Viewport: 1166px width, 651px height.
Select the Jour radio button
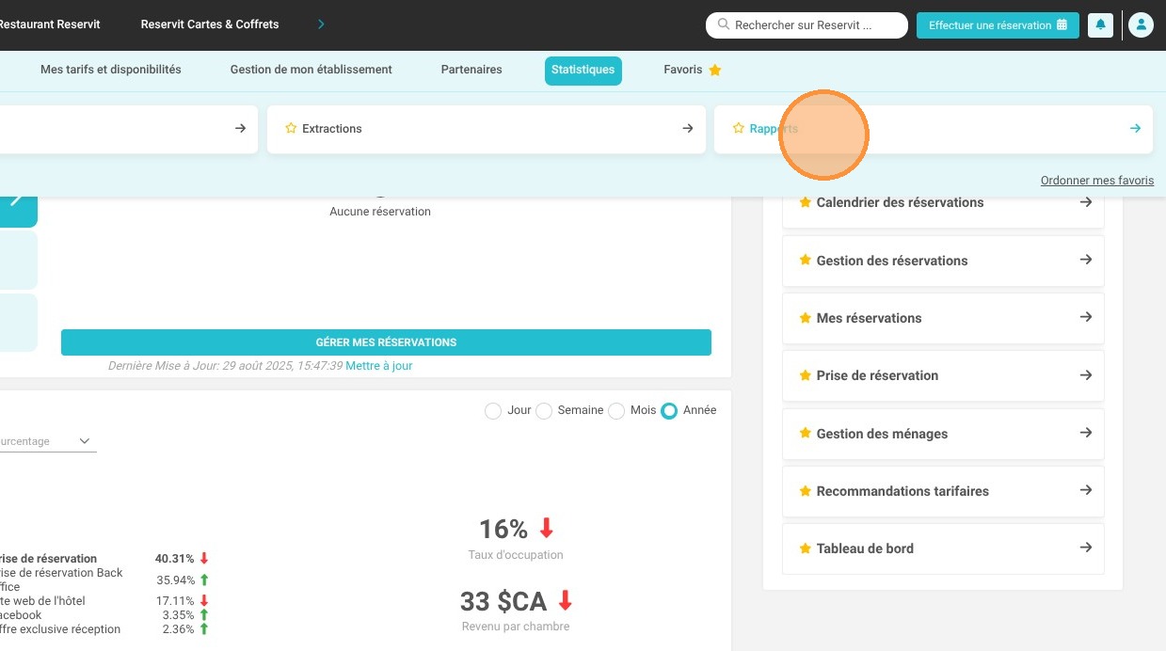(492, 411)
